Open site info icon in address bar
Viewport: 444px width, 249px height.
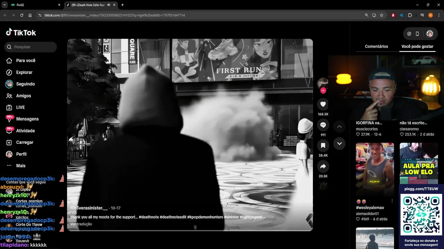40,15
